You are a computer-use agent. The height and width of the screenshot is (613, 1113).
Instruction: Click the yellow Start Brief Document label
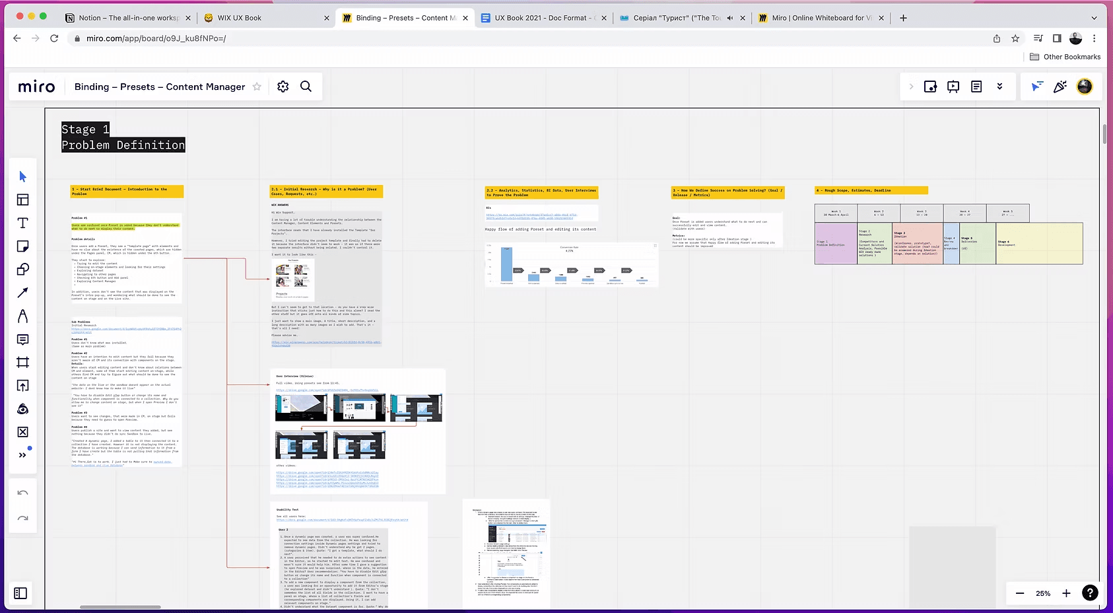(127, 192)
